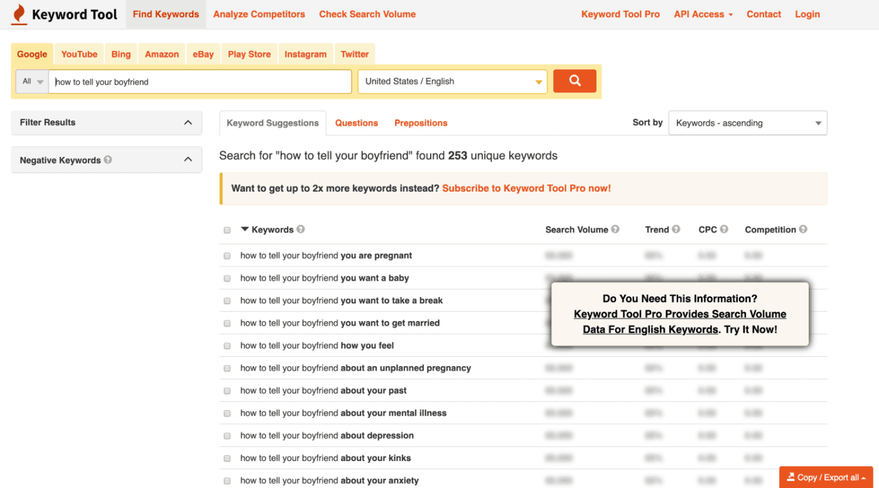Open the help tooltip next to Keywords
The image size is (879, 488).
click(300, 229)
